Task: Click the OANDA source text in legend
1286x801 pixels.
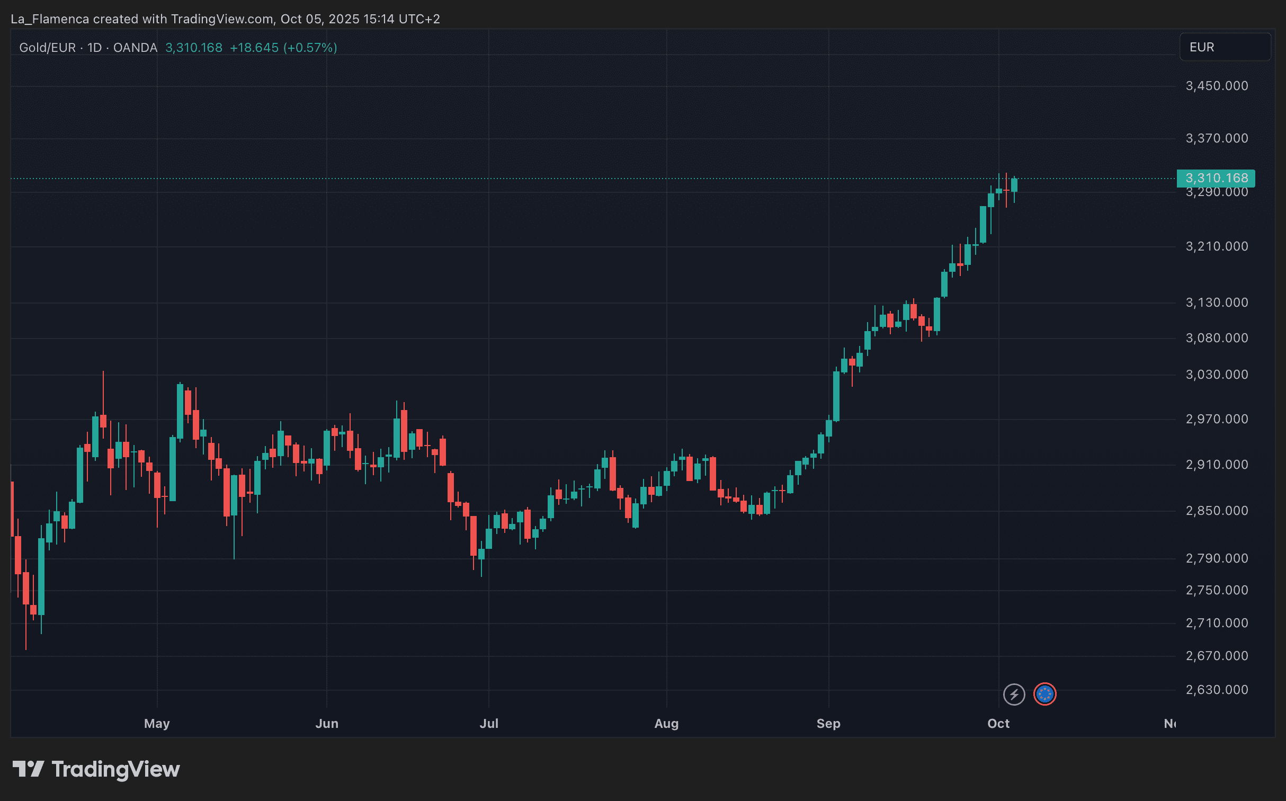Action: point(135,48)
